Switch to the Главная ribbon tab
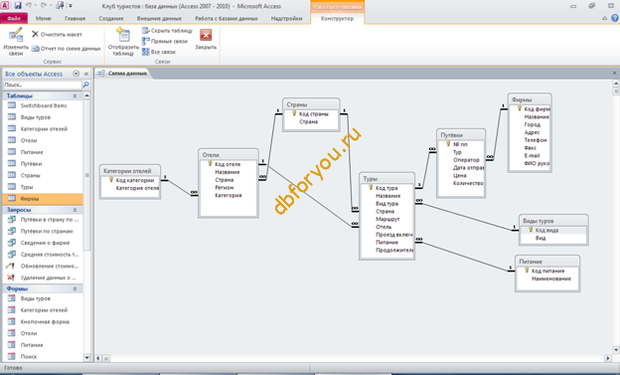620x375 pixels. (76, 18)
